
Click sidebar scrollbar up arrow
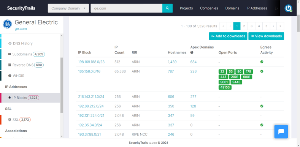62,36
